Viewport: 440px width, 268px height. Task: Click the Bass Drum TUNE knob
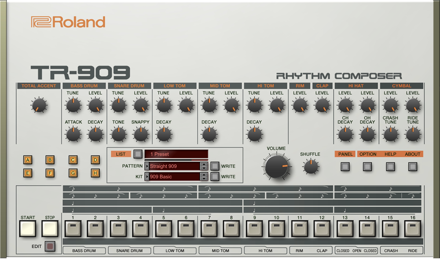[x=73, y=106]
